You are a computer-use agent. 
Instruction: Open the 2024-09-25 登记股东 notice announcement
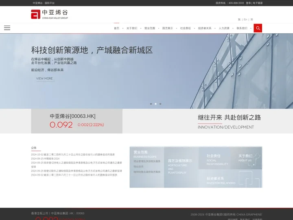(77, 171)
